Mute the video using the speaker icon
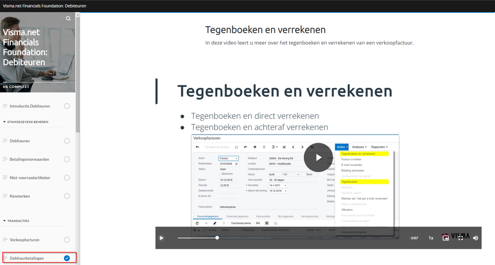The image size is (495, 265). click(475, 238)
